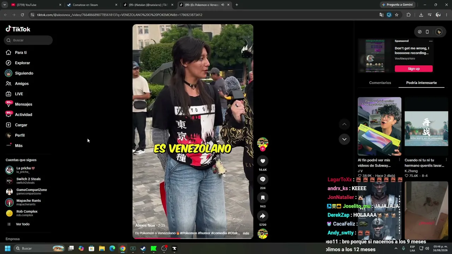Toggle tab audio on the playing TikTok tab
The height and width of the screenshot is (254, 452).
[222, 5]
